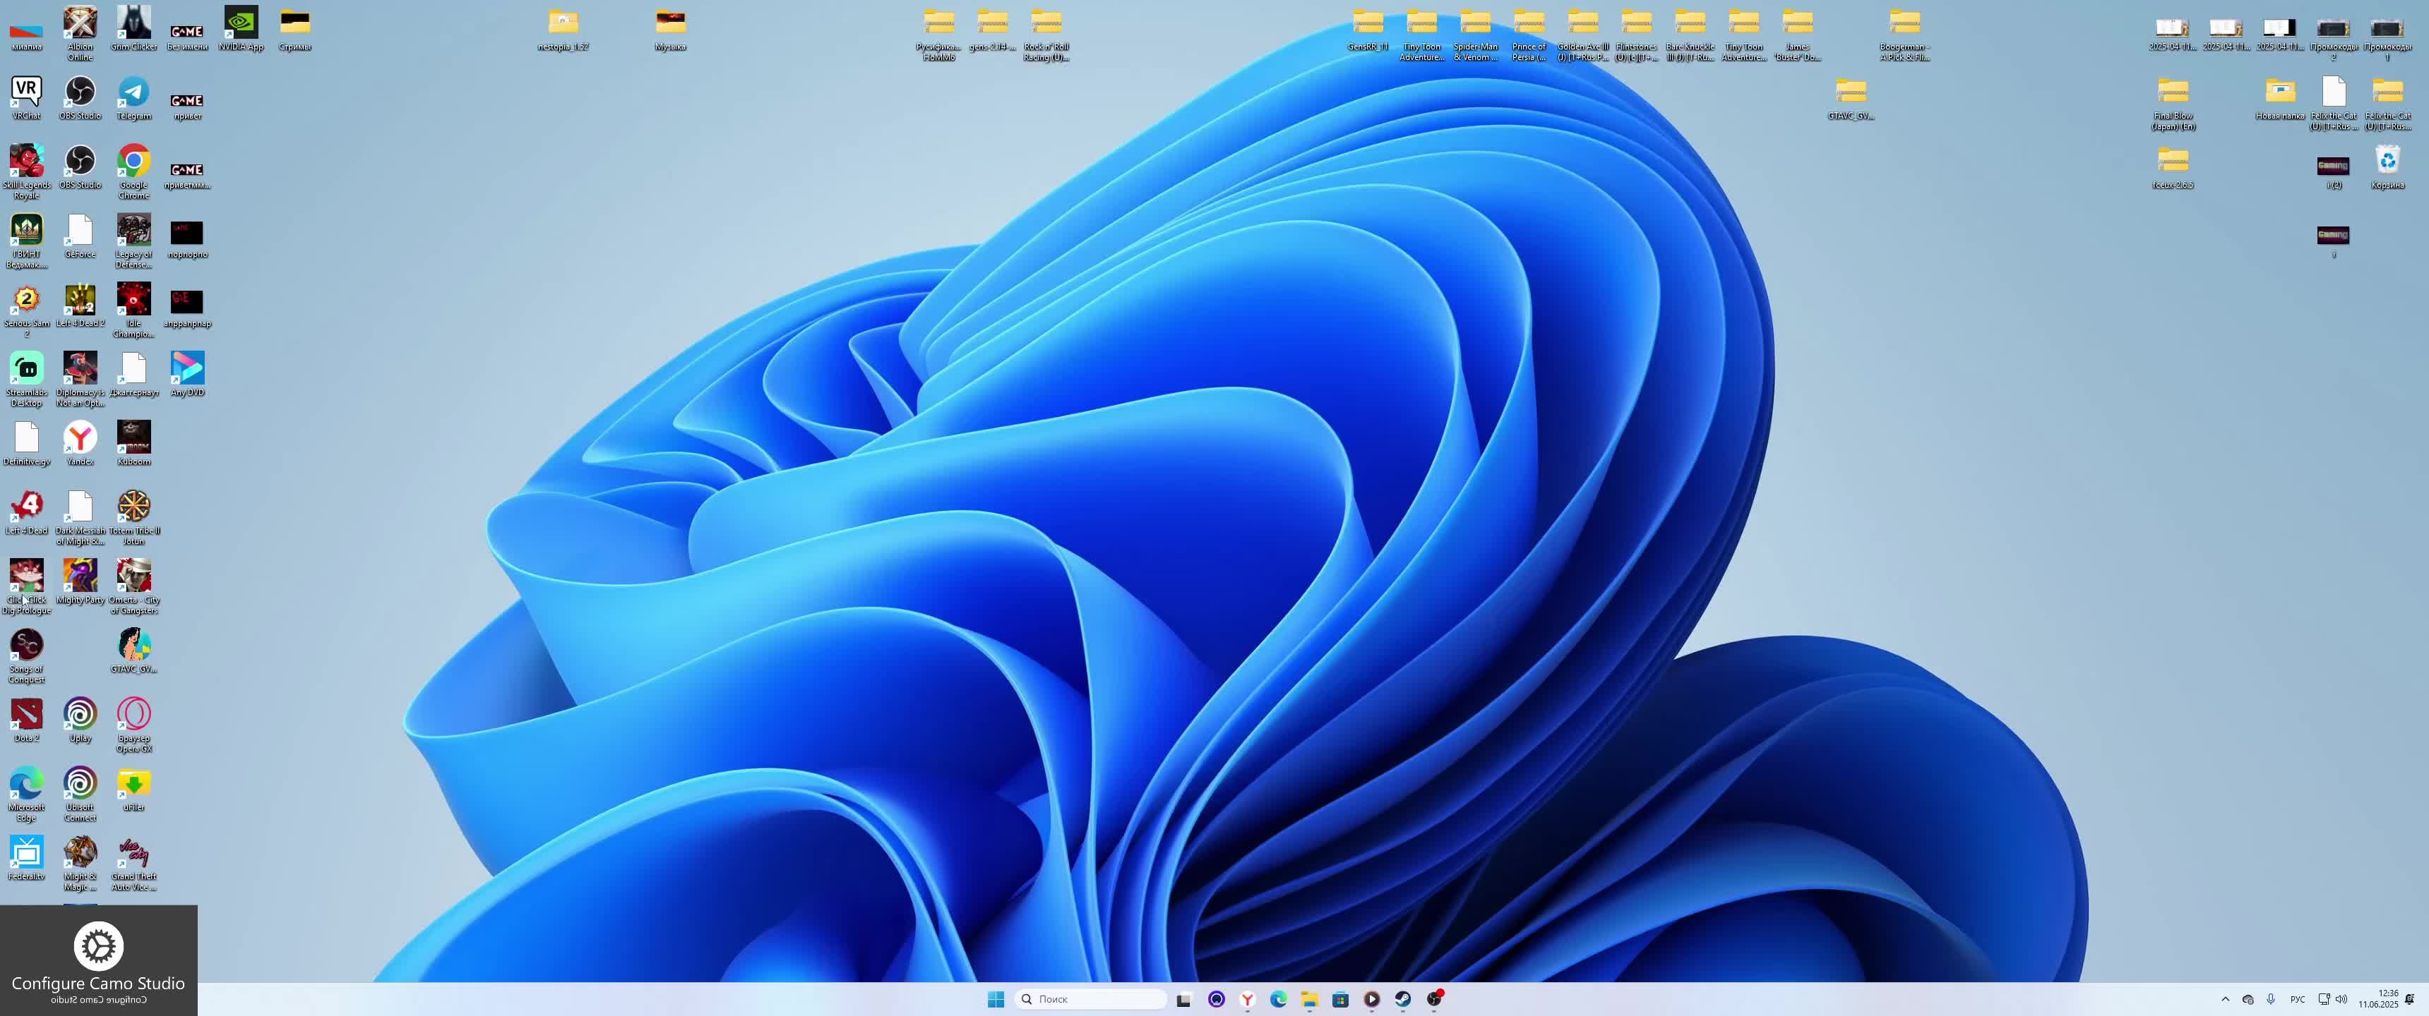Select the VRChat shortcut icon
The height and width of the screenshot is (1016, 2429).
(26, 98)
